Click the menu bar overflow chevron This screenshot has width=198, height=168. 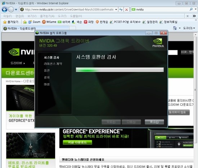click(x=194, y=16)
